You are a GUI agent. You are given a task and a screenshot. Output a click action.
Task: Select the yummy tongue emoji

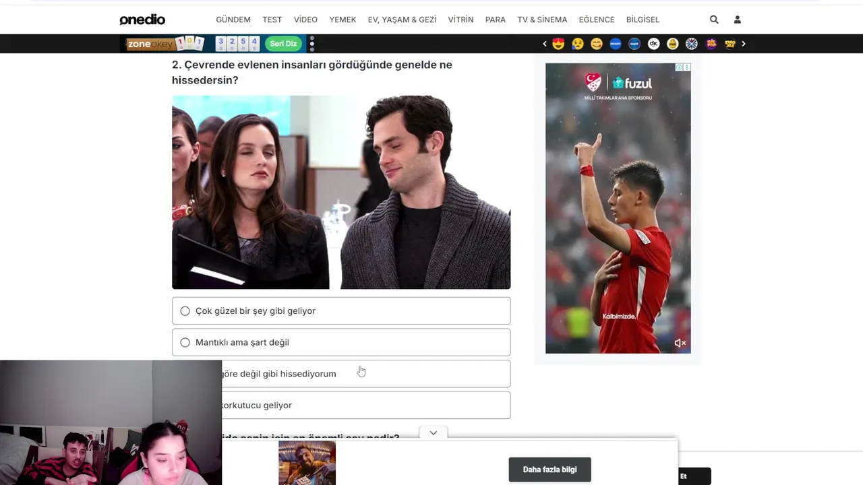(x=596, y=44)
